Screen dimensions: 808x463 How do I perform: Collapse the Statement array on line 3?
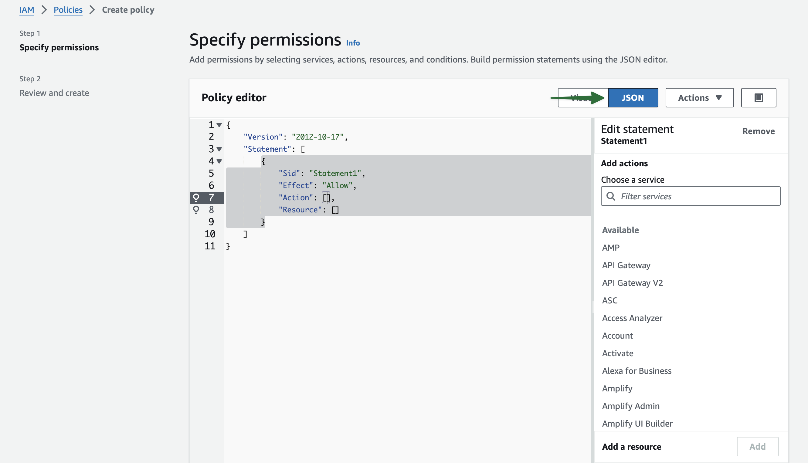click(219, 149)
